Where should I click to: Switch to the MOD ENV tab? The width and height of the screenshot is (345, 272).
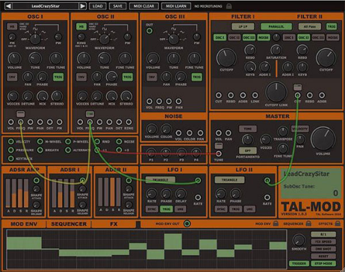23,224
